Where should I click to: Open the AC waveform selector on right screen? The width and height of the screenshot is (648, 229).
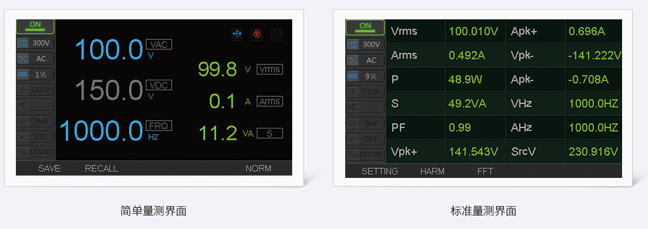365,60
